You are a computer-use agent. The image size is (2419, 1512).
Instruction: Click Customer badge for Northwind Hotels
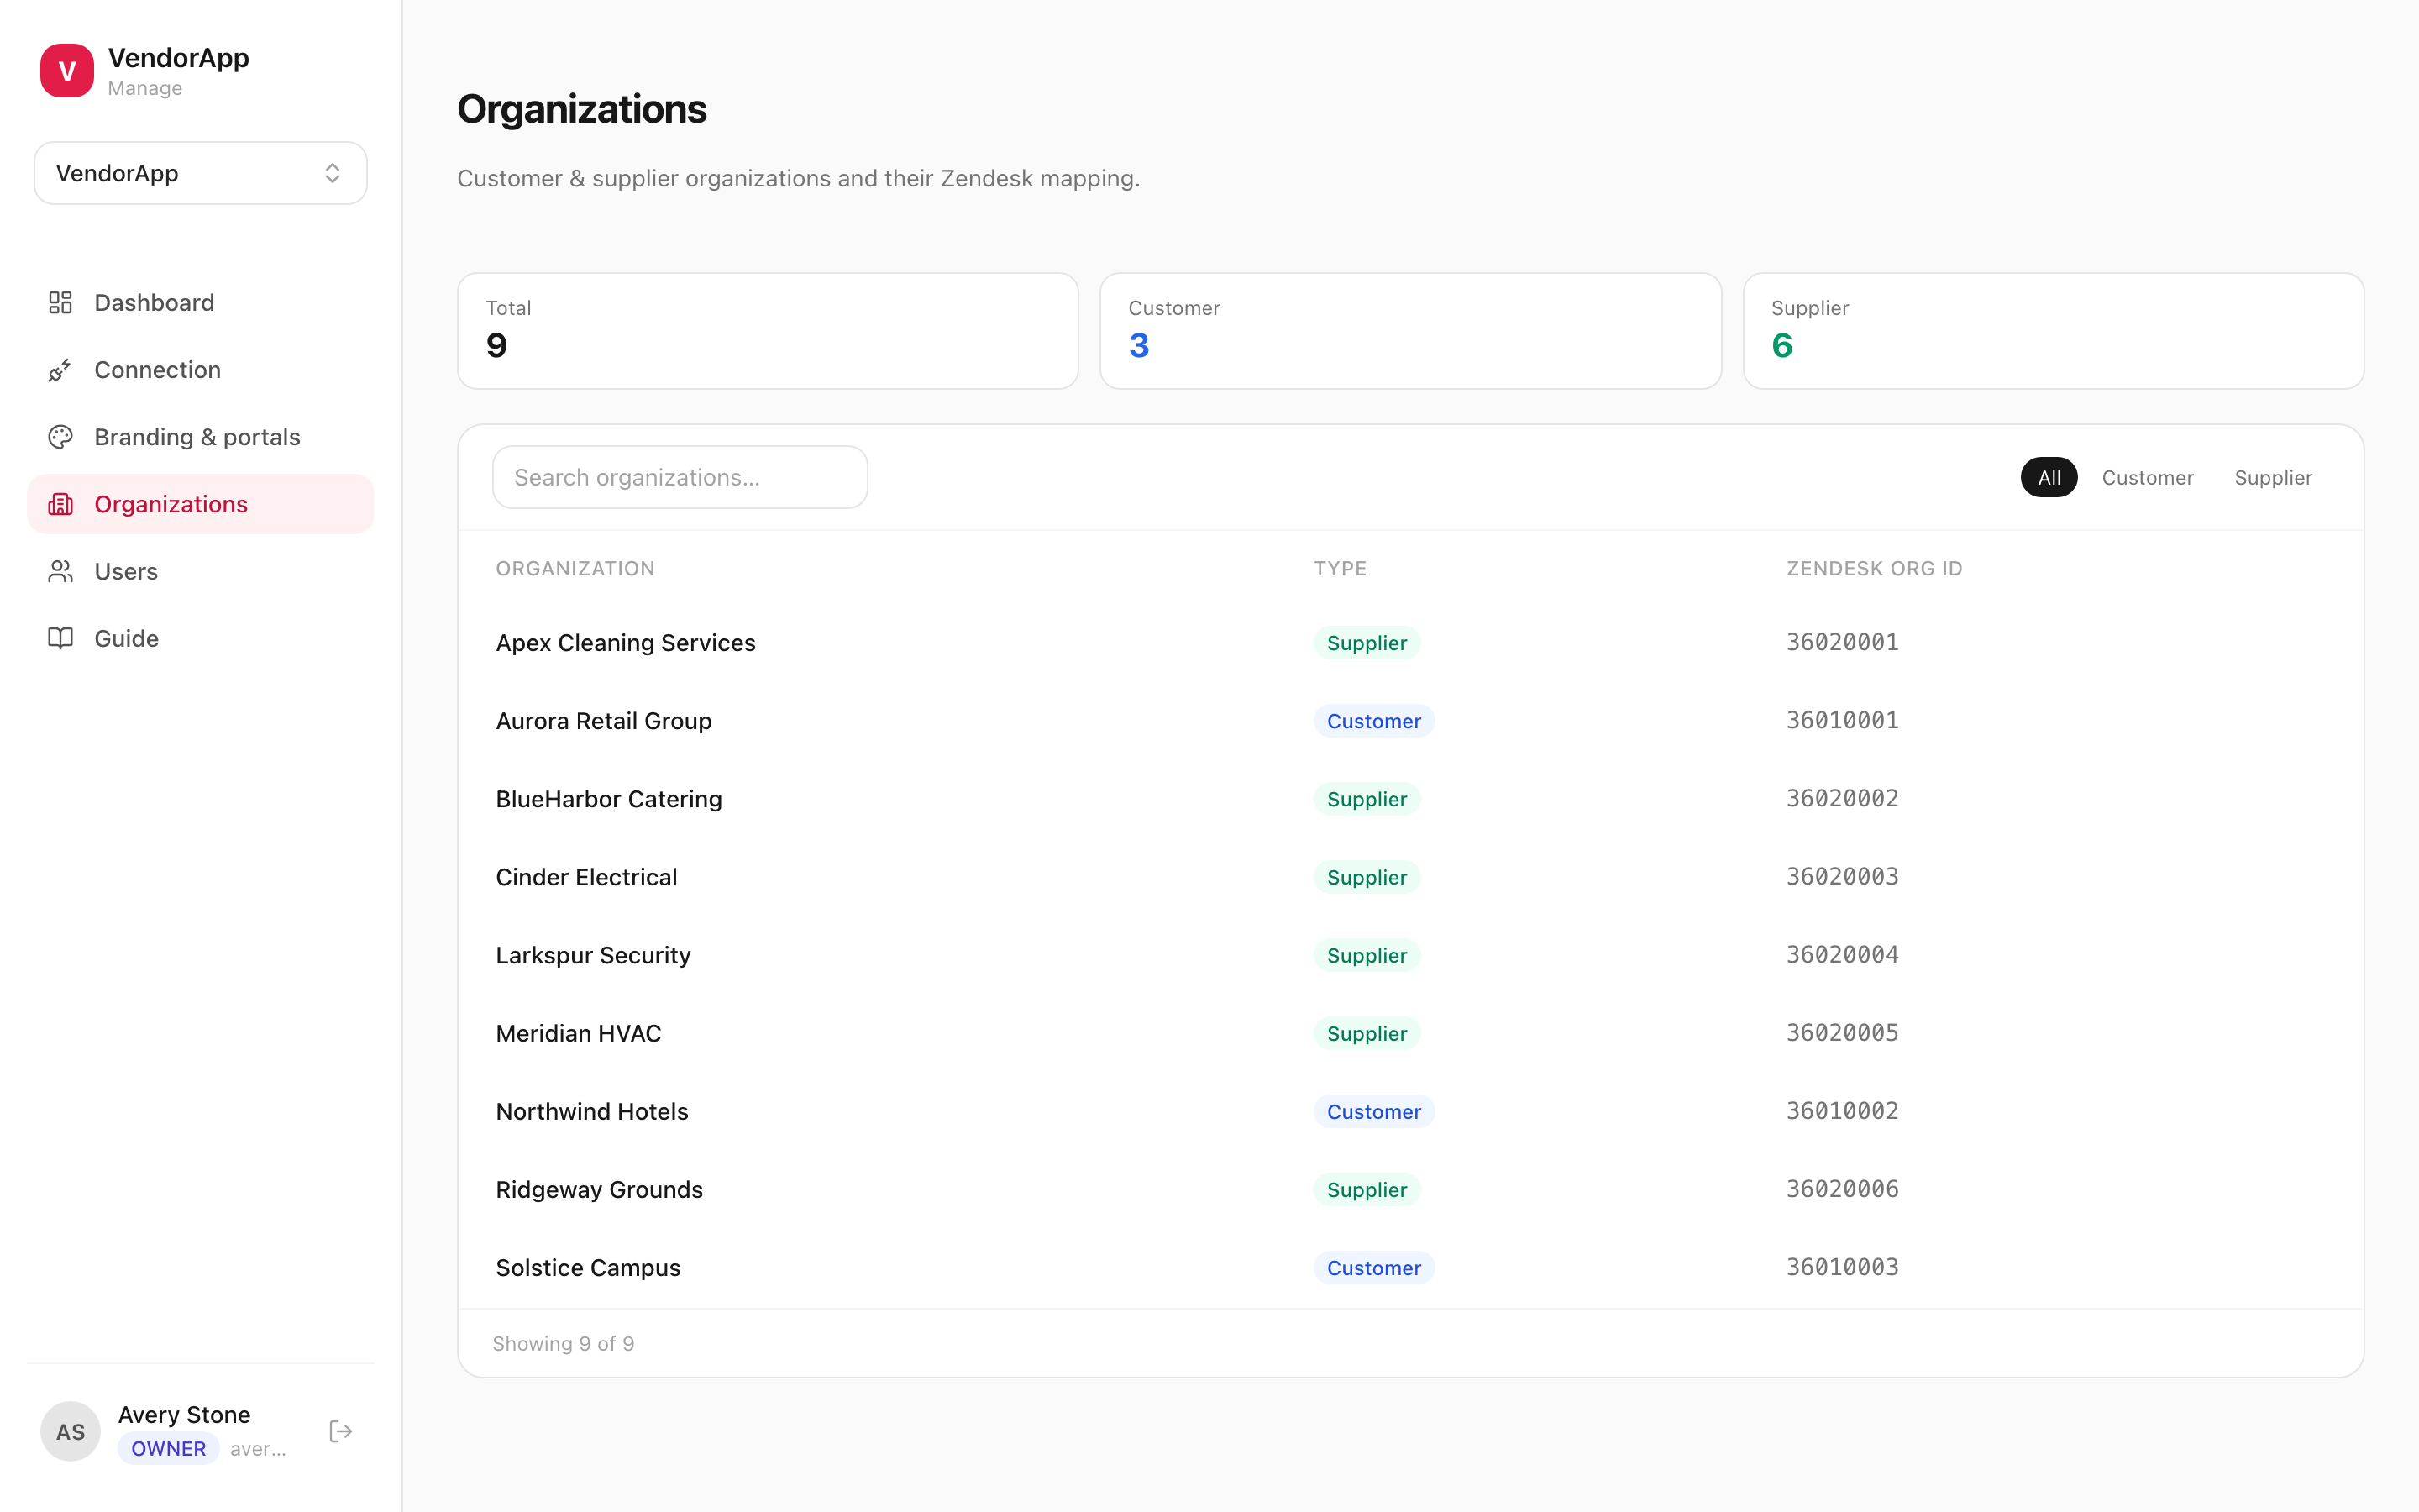point(1373,1111)
